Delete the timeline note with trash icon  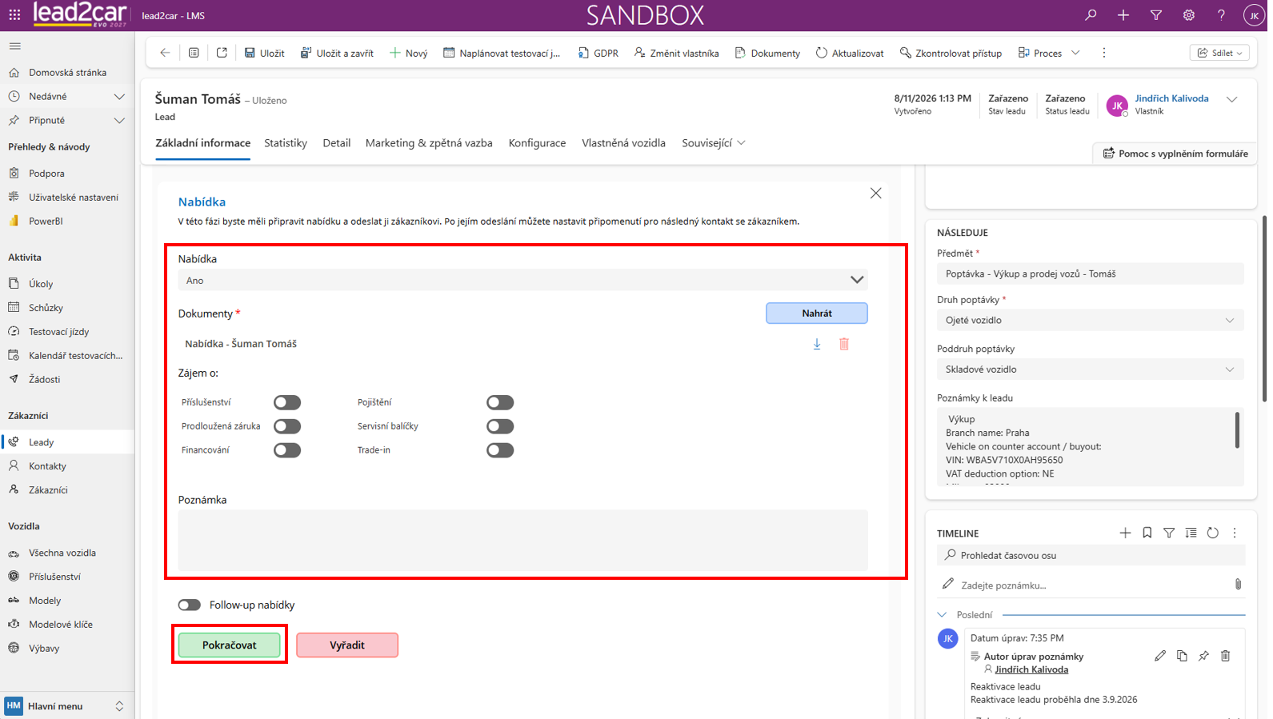[1225, 656]
